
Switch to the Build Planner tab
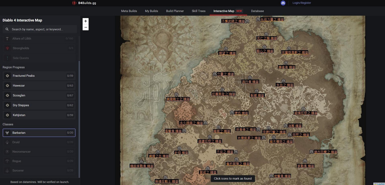point(175,11)
